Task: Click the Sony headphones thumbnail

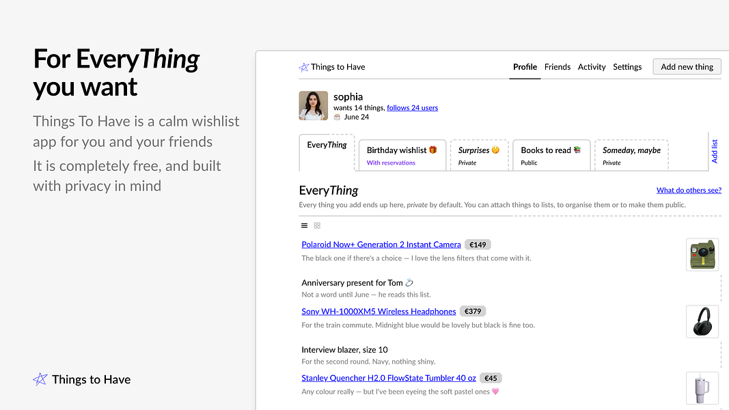Action: (702, 321)
